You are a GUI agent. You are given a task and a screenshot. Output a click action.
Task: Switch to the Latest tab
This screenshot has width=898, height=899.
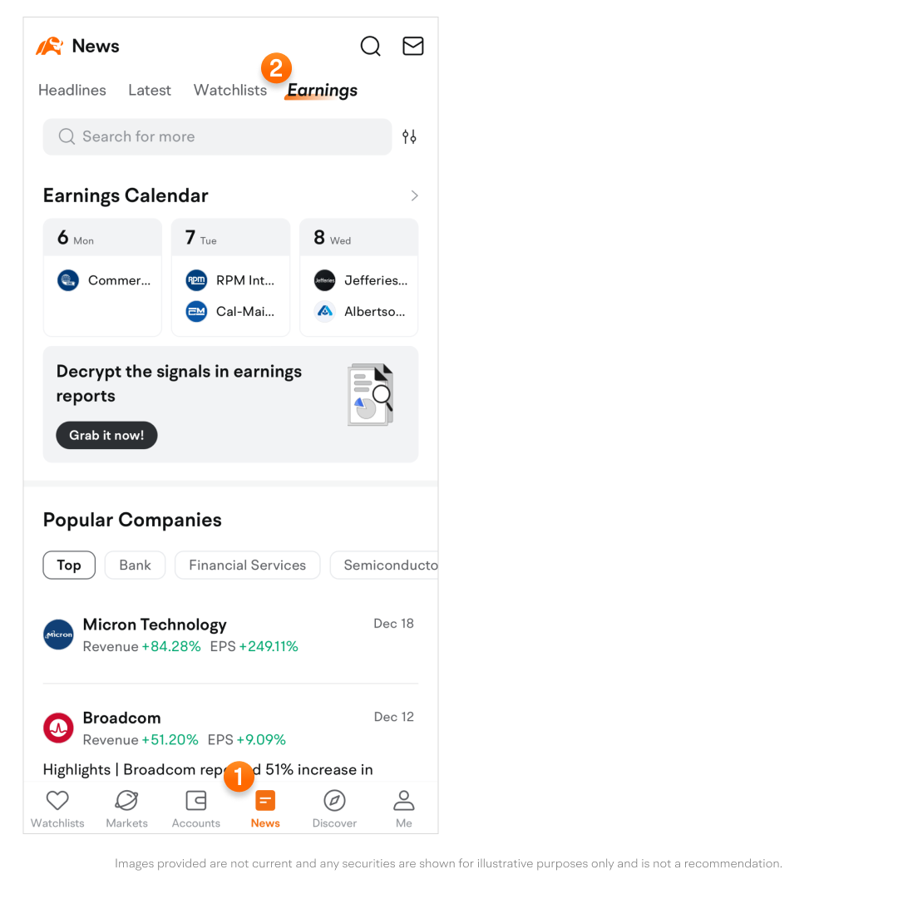click(150, 91)
